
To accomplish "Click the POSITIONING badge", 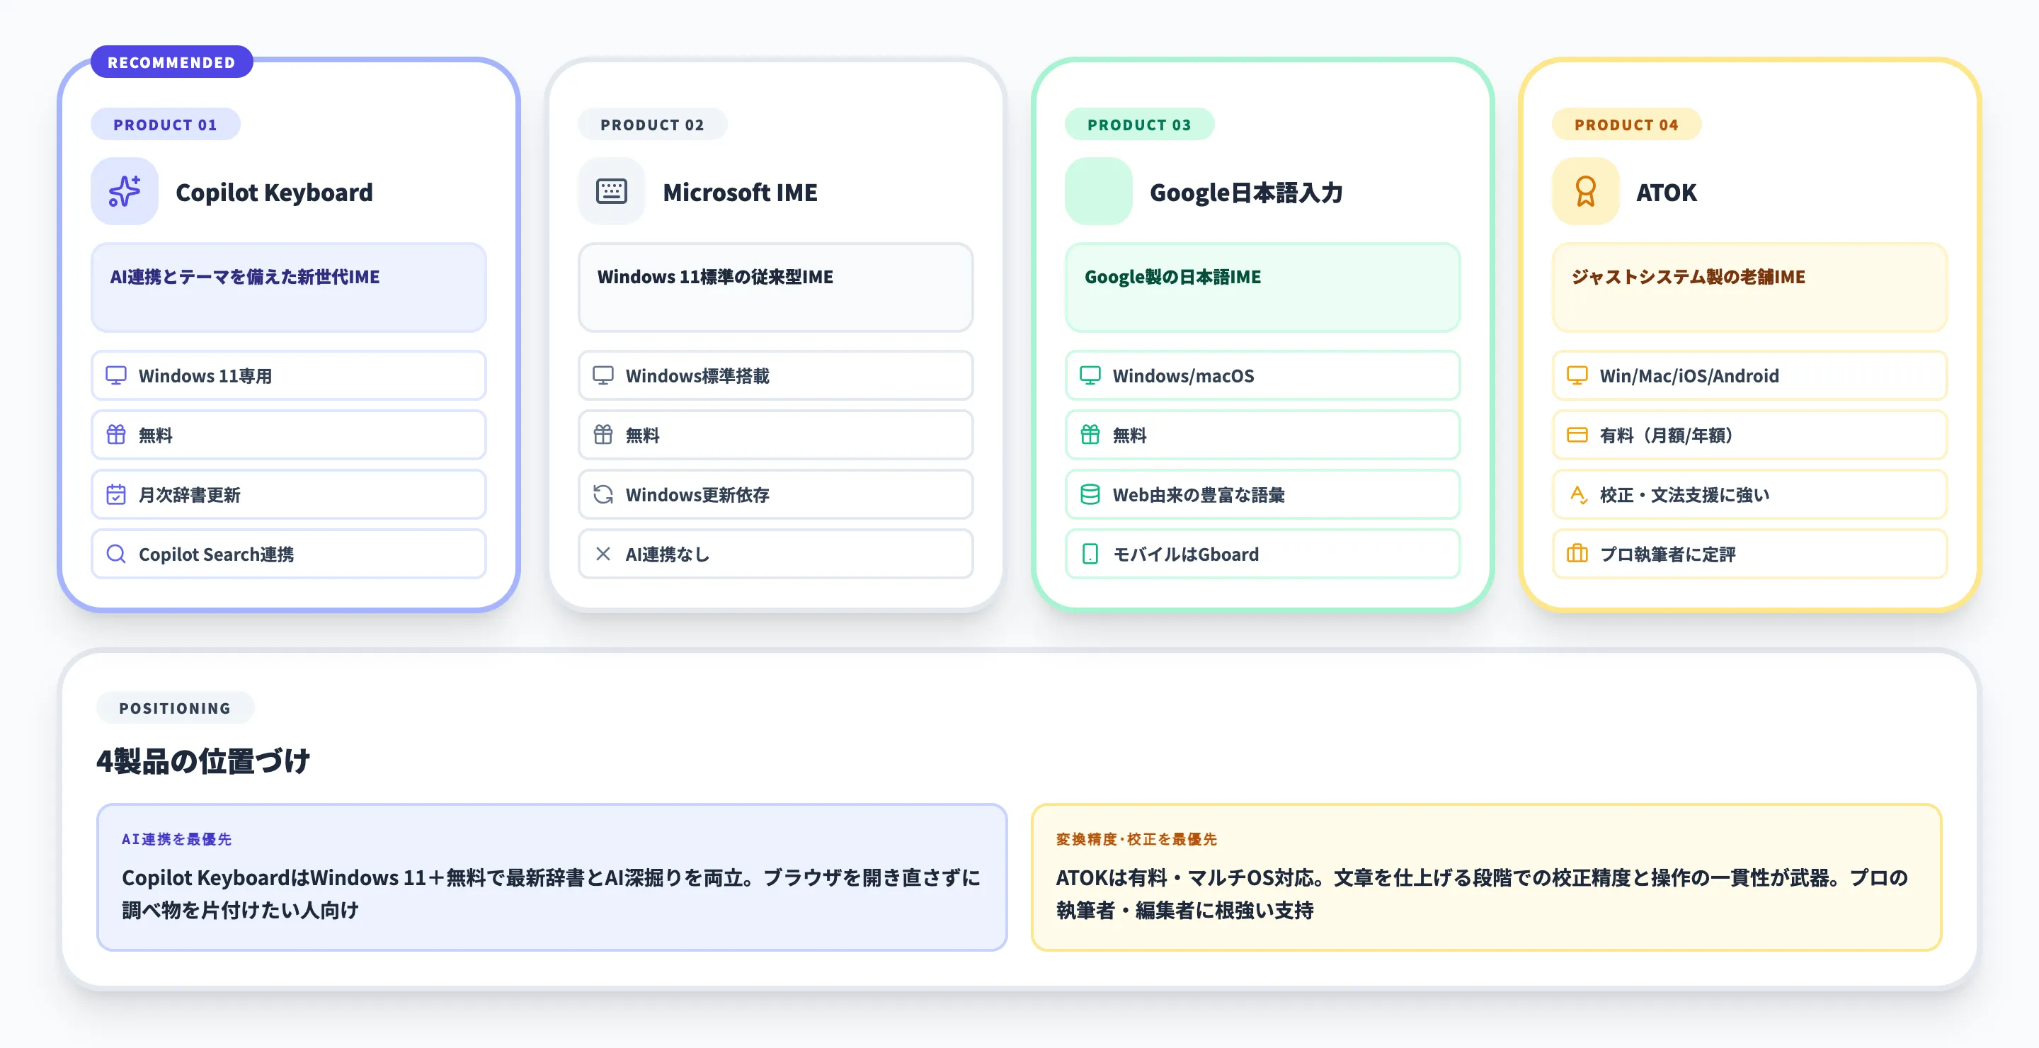I will 175,707.
